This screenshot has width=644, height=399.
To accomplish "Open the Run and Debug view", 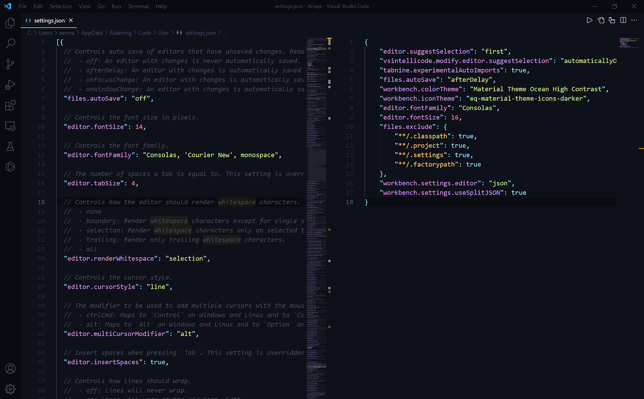I will pos(10,85).
